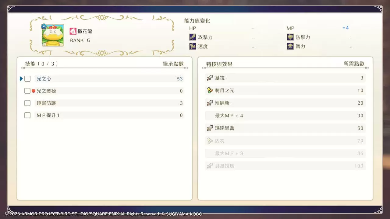This screenshot has height=219, width=390.
Task: Click the 繼承點數 column header
Action: point(173,64)
